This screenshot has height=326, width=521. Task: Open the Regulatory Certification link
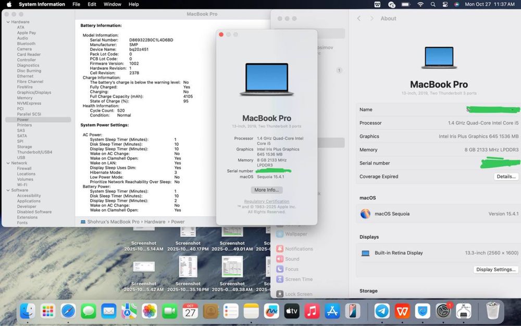(x=267, y=202)
